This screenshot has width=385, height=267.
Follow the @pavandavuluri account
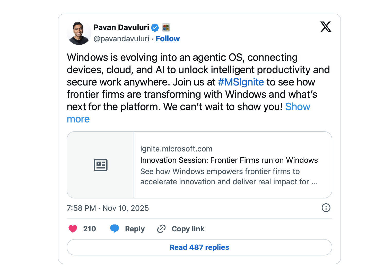pos(168,39)
